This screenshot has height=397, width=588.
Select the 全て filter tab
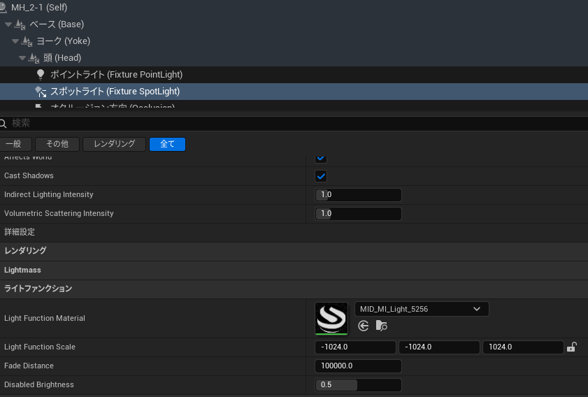[167, 144]
